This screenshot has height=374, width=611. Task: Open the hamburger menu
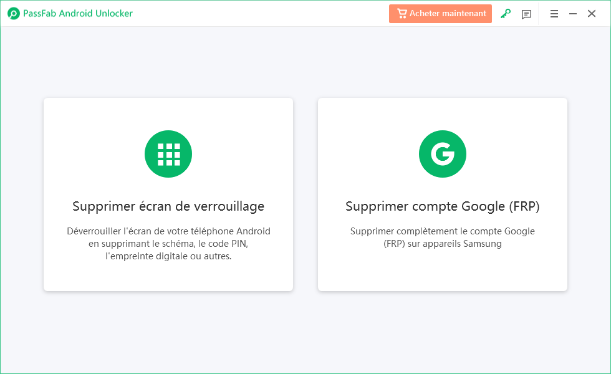pyautogui.click(x=554, y=14)
